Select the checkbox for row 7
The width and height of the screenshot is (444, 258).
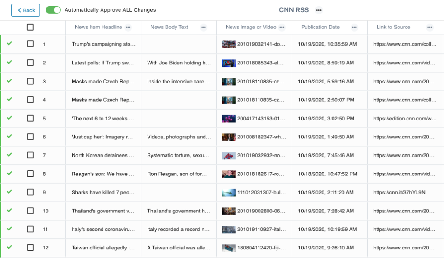click(x=30, y=155)
